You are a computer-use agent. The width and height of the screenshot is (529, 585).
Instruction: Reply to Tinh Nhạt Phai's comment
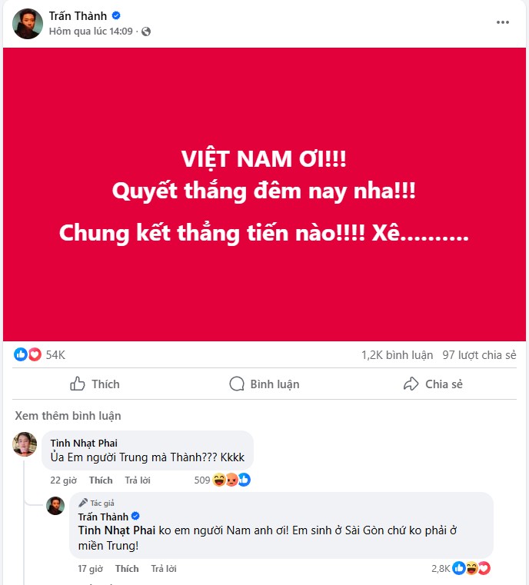138,480
